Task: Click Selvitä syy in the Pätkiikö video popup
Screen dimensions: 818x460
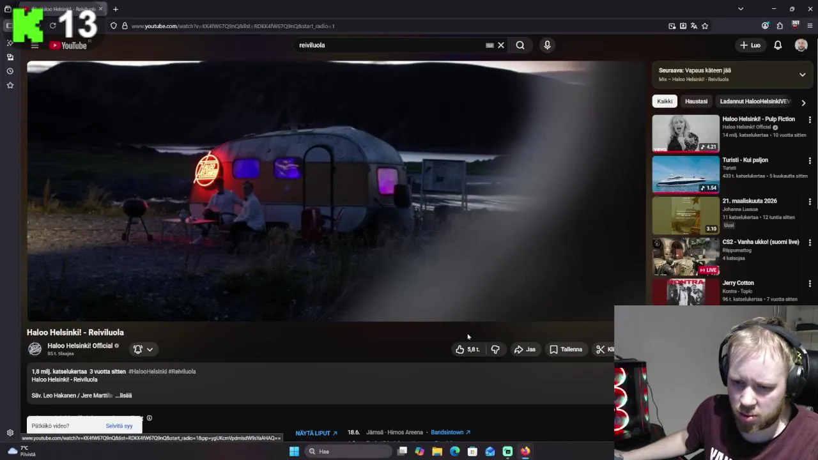Action: click(x=119, y=426)
